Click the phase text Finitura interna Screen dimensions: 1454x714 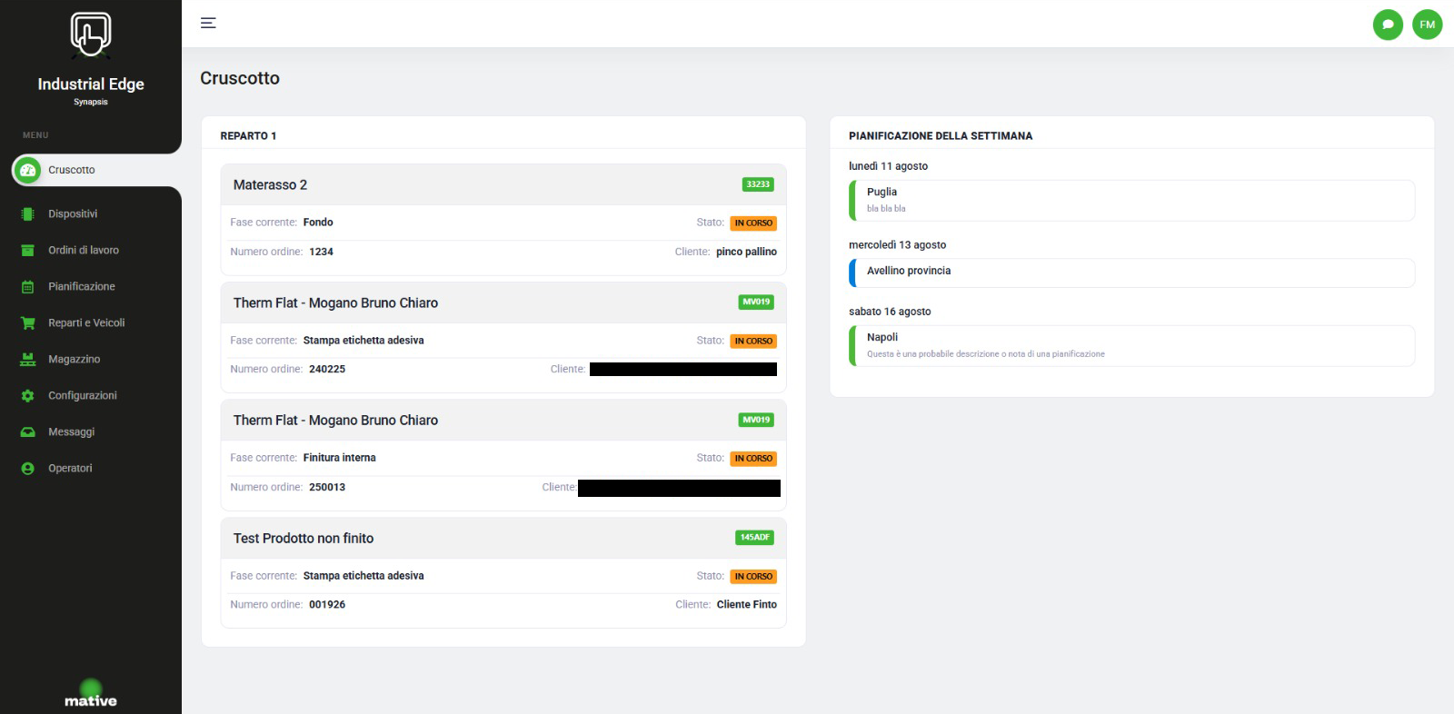340,458
